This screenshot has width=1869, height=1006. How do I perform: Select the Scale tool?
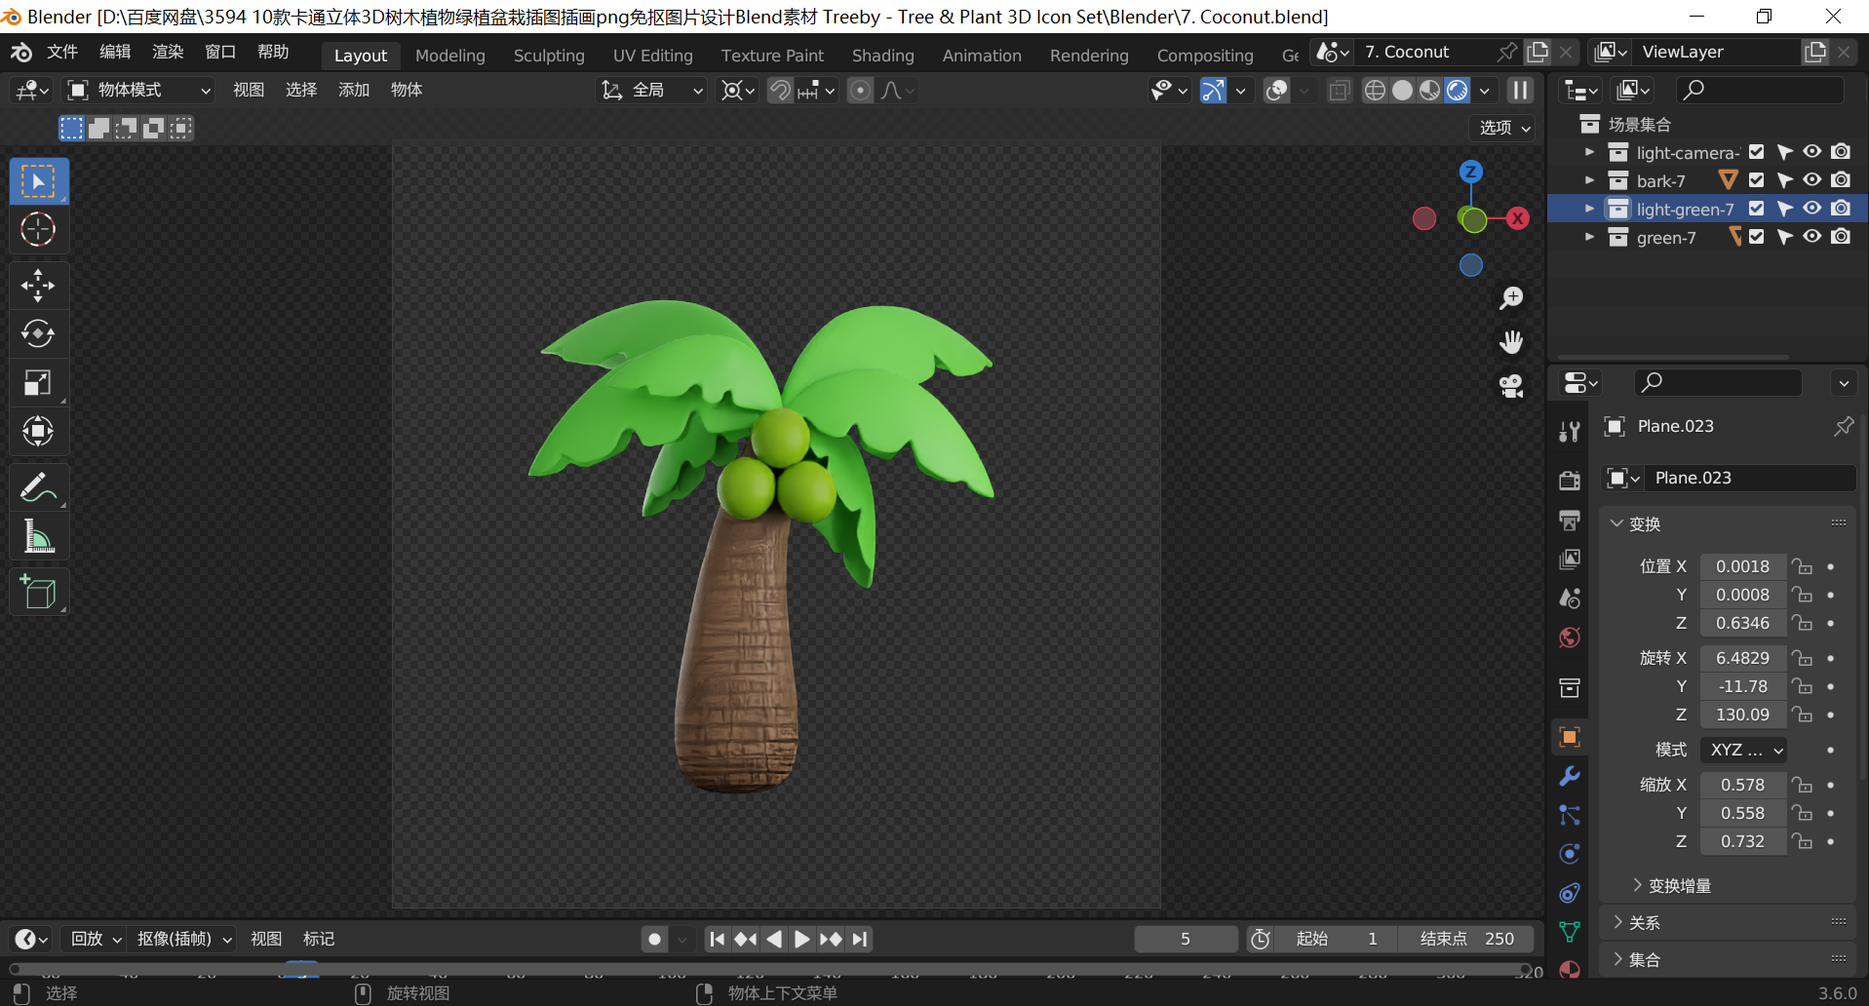[x=38, y=382]
